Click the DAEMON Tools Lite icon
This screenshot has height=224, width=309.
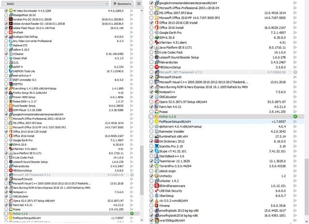pyautogui.click(x=11, y=70)
